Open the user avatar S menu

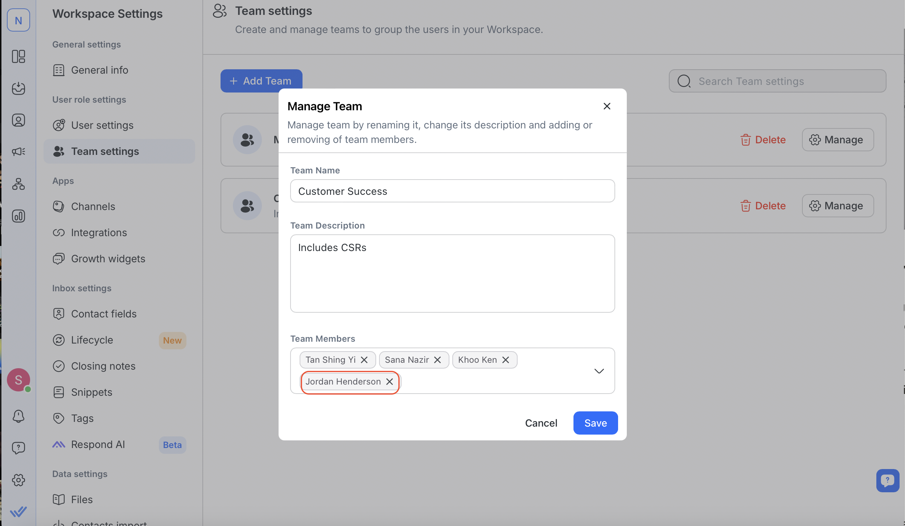pos(18,380)
